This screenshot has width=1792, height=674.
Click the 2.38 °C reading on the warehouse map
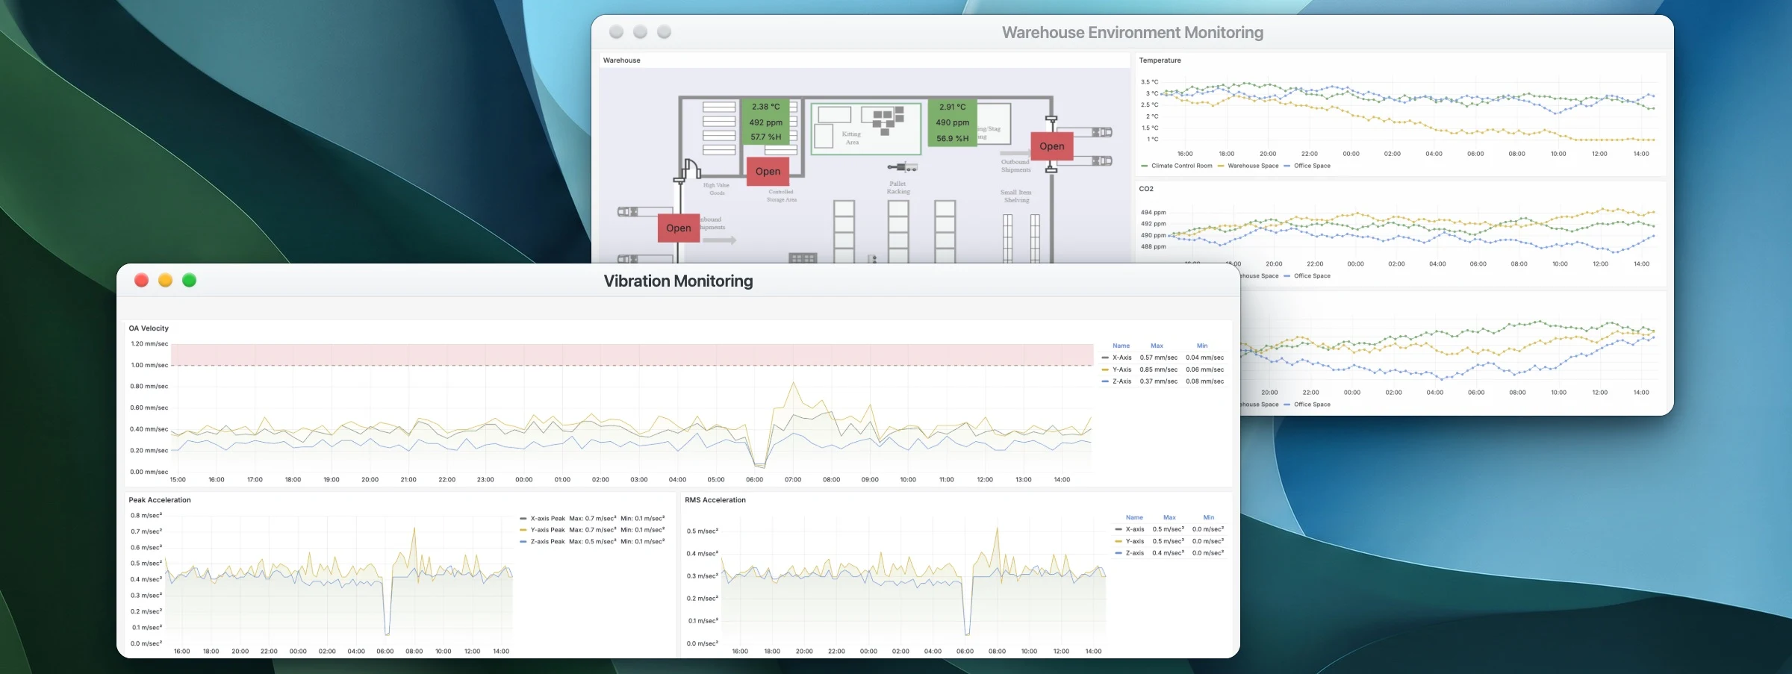[x=765, y=107]
